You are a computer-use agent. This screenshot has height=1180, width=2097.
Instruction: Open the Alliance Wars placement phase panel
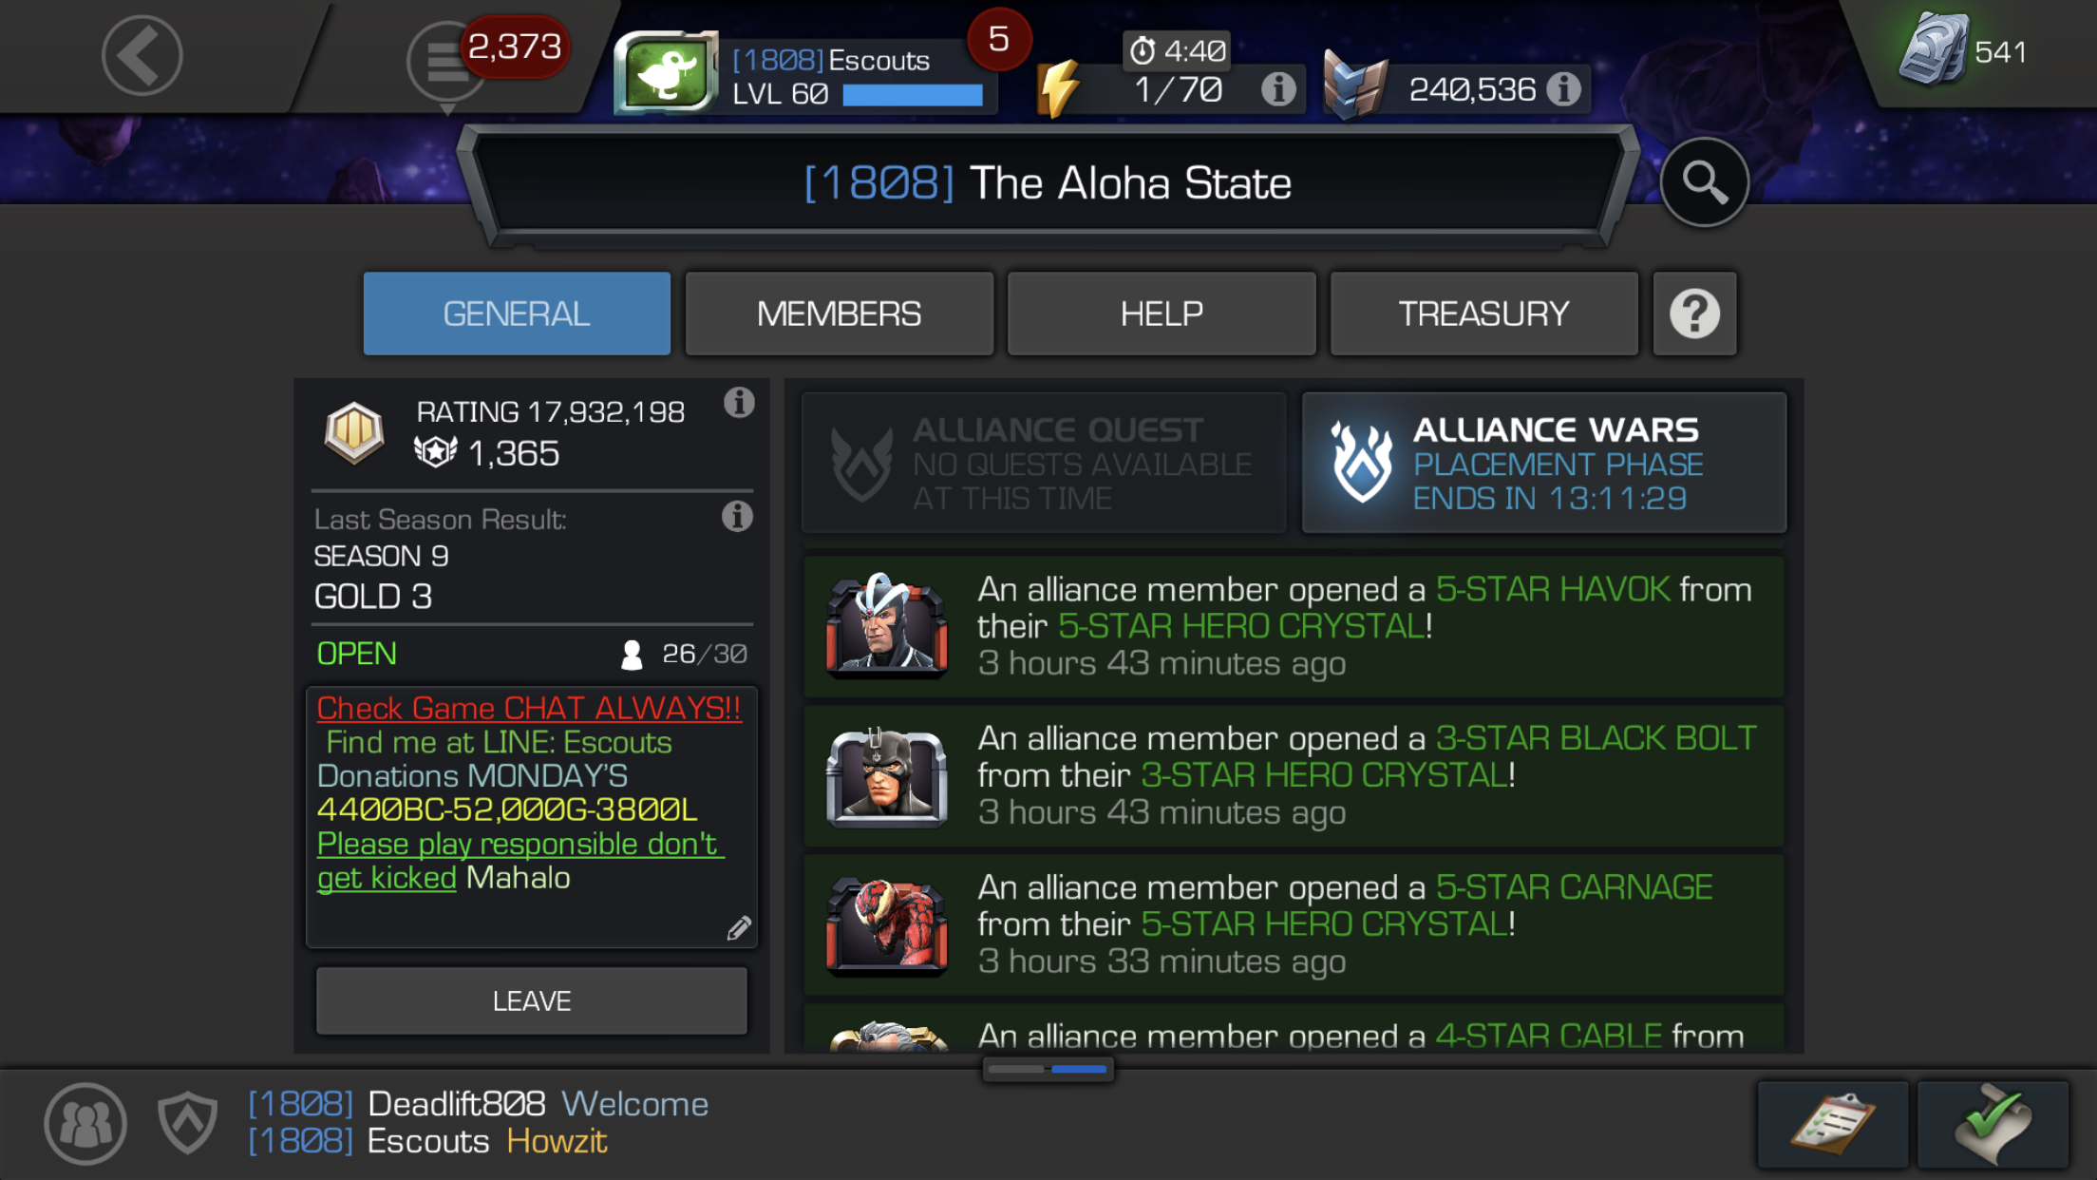[1544, 463]
